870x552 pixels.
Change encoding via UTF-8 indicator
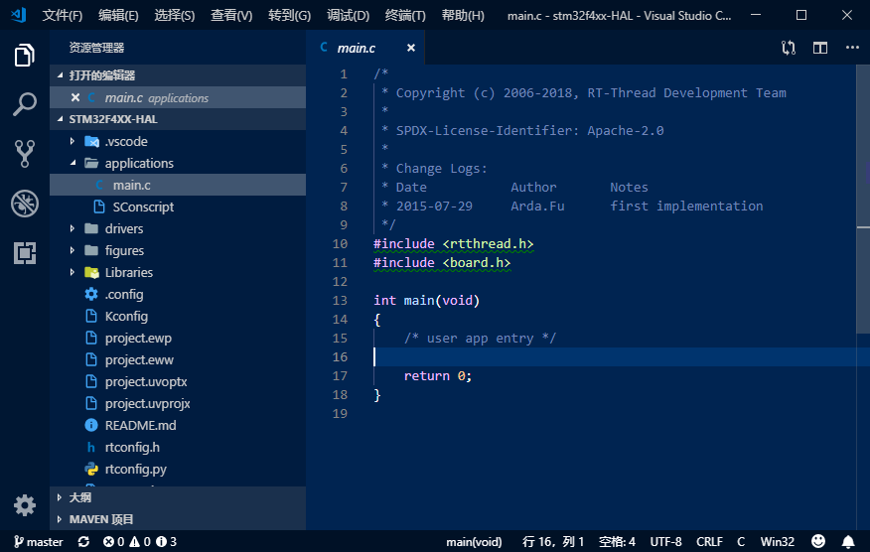point(665,541)
